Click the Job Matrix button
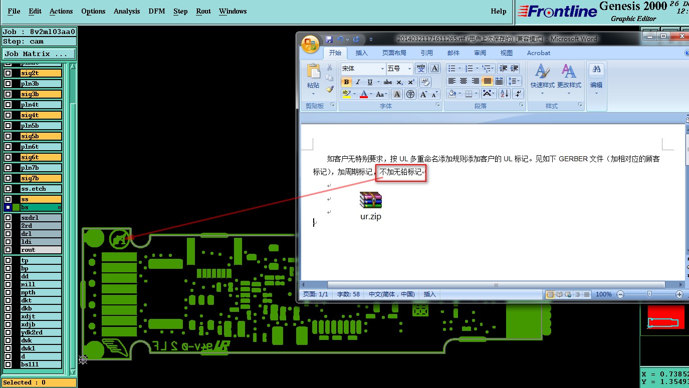 [x=39, y=54]
